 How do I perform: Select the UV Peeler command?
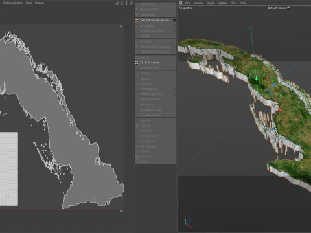tap(155, 41)
